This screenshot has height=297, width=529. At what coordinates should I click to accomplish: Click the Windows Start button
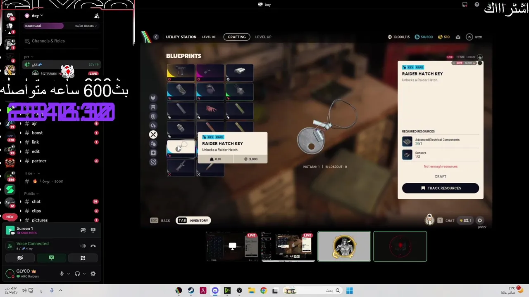pyautogui.click(x=350, y=290)
